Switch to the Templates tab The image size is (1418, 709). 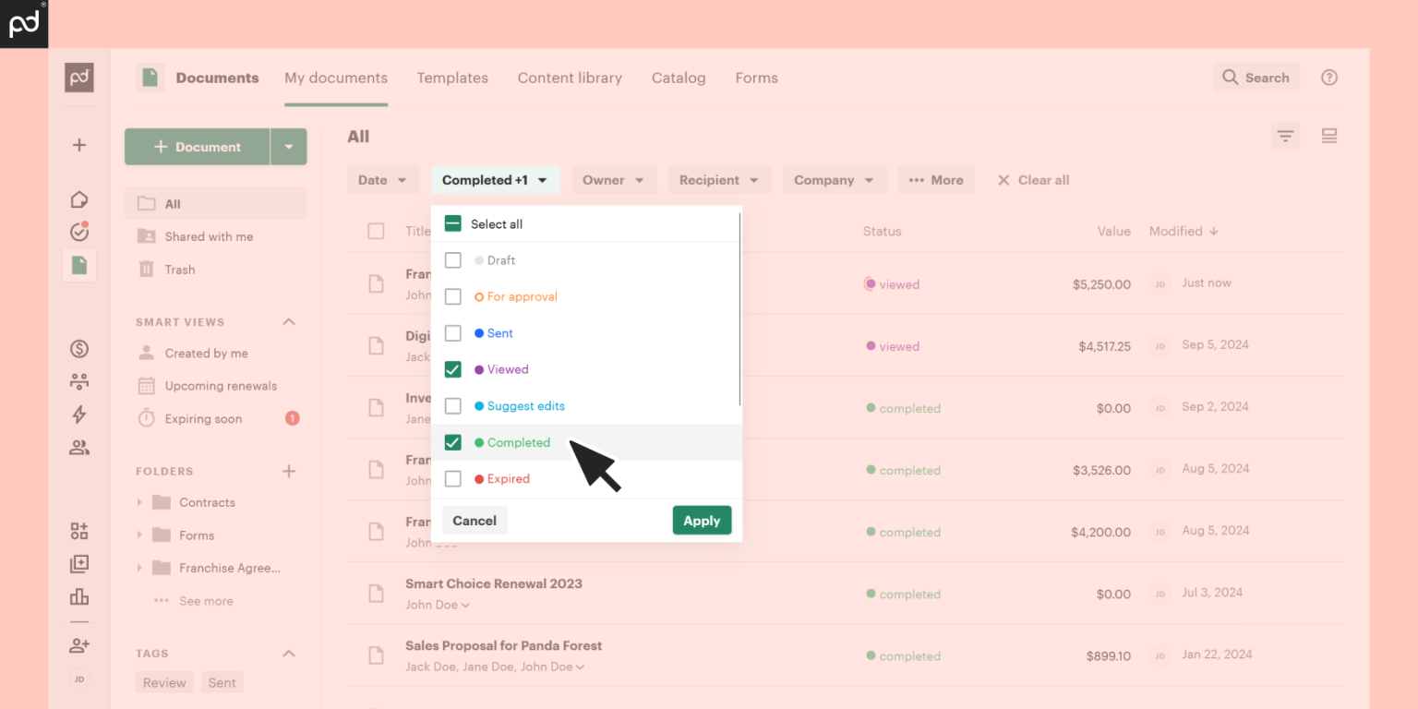[452, 78]
